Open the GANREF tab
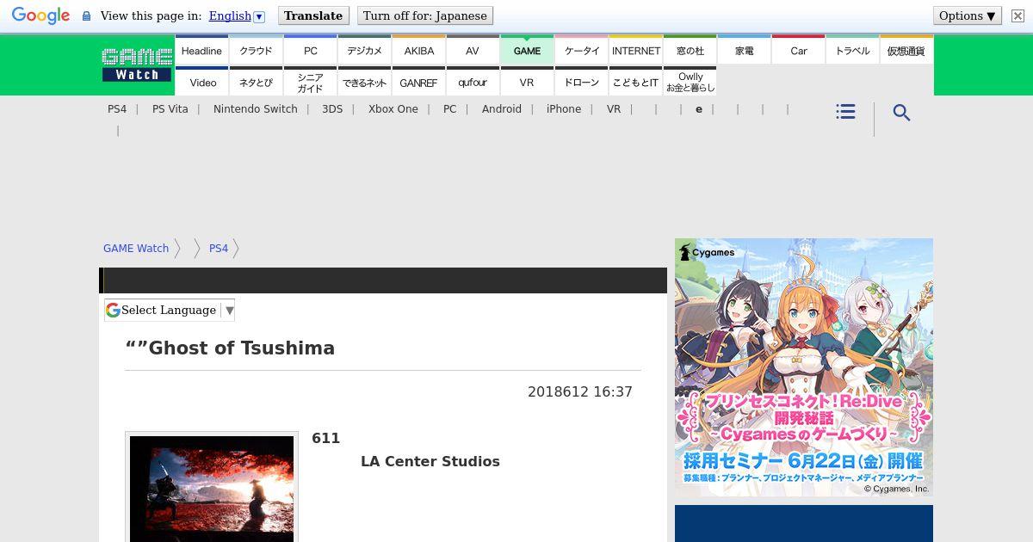 (x=418, y=82)
